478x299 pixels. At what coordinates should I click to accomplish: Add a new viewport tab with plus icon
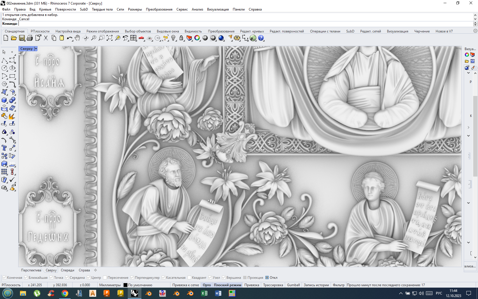(96, 270)
